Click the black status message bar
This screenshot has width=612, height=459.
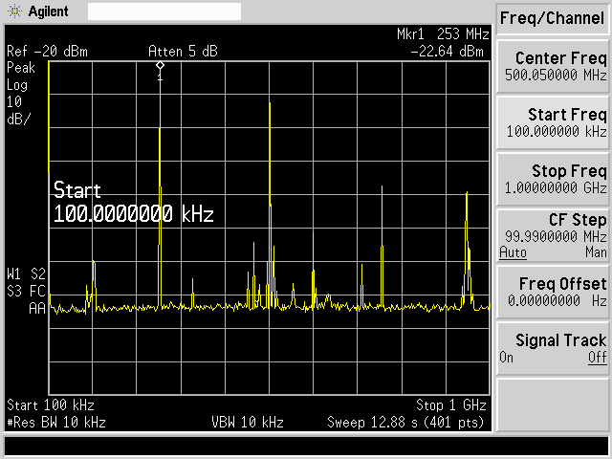(x=306, y=446)
